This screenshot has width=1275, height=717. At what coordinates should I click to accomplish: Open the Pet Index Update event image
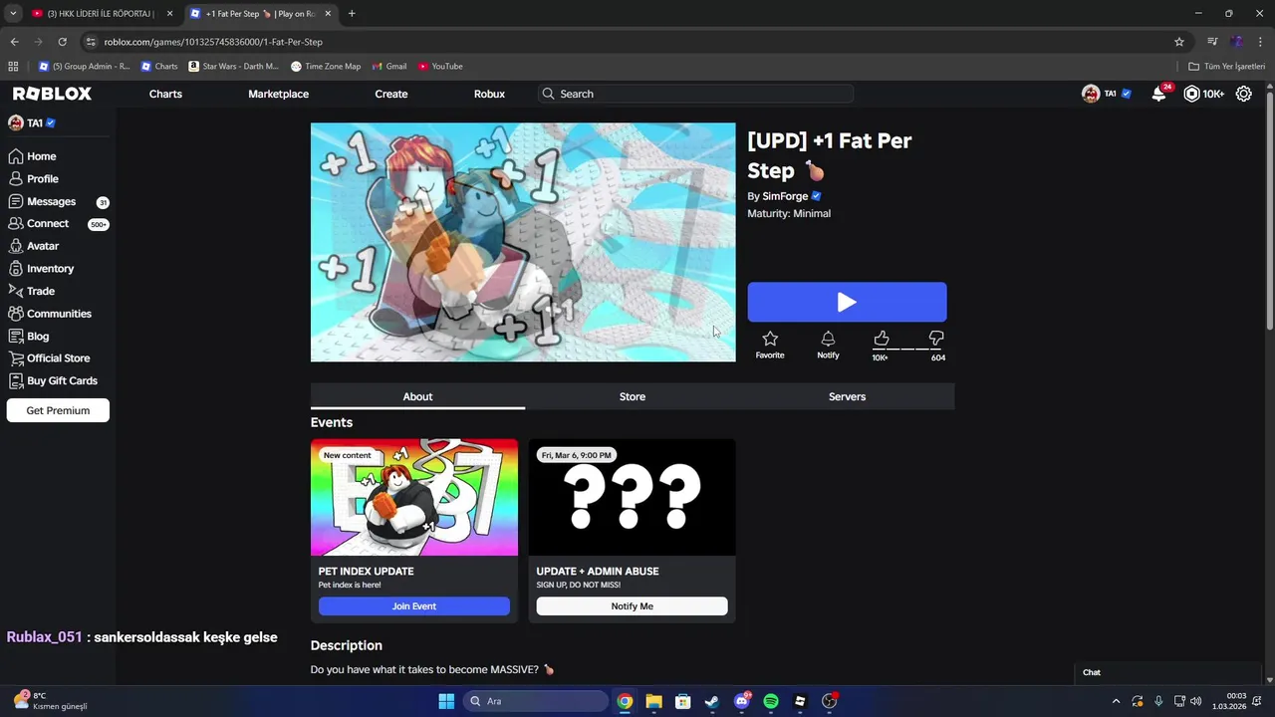414,497
